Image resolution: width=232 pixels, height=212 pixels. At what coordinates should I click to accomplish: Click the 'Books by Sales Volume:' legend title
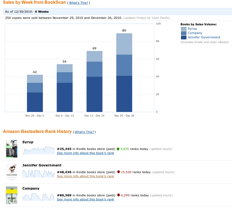click(x=199, y=25)
